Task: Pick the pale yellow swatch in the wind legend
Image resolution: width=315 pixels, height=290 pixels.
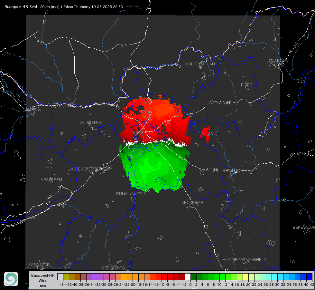Action: click(x=246, y=276)
